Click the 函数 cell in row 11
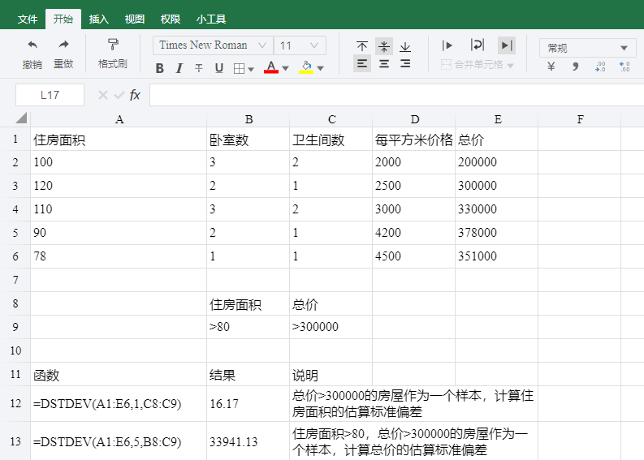The image size is (644, 460). [119, 374]
